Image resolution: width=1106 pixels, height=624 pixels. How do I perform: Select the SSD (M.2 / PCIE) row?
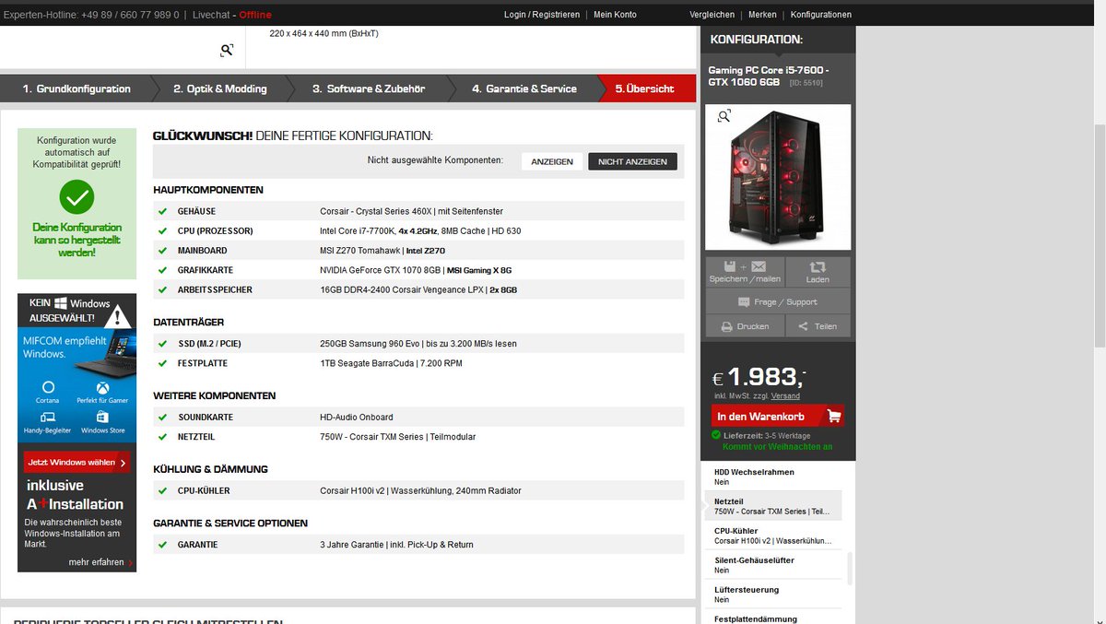pos(418,344)
